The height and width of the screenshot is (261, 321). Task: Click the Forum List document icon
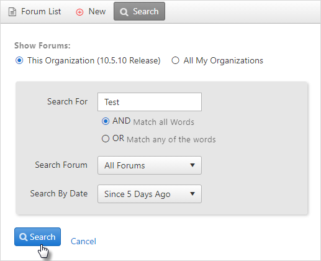12,12
